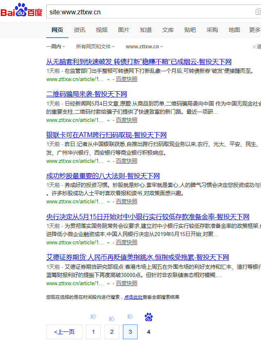Screen dimensions: 261x349
Task: Switch to the 资讯 tab
Action: click(x=79, y=30)
